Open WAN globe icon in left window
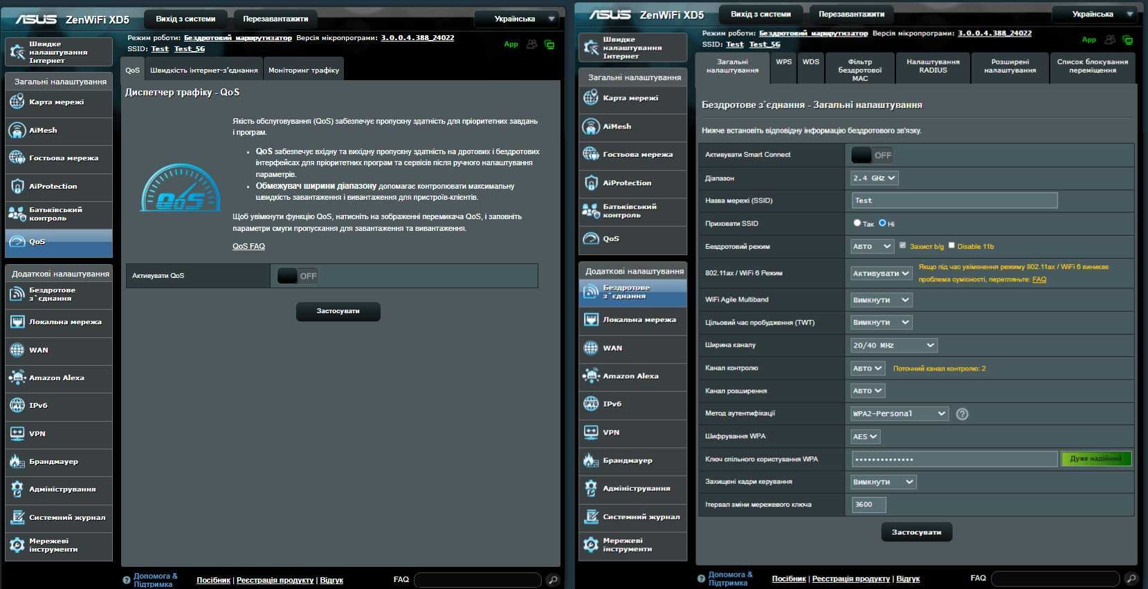Image resolution: width=1148 pixels, height=589 pixels. tap(17, 350)
